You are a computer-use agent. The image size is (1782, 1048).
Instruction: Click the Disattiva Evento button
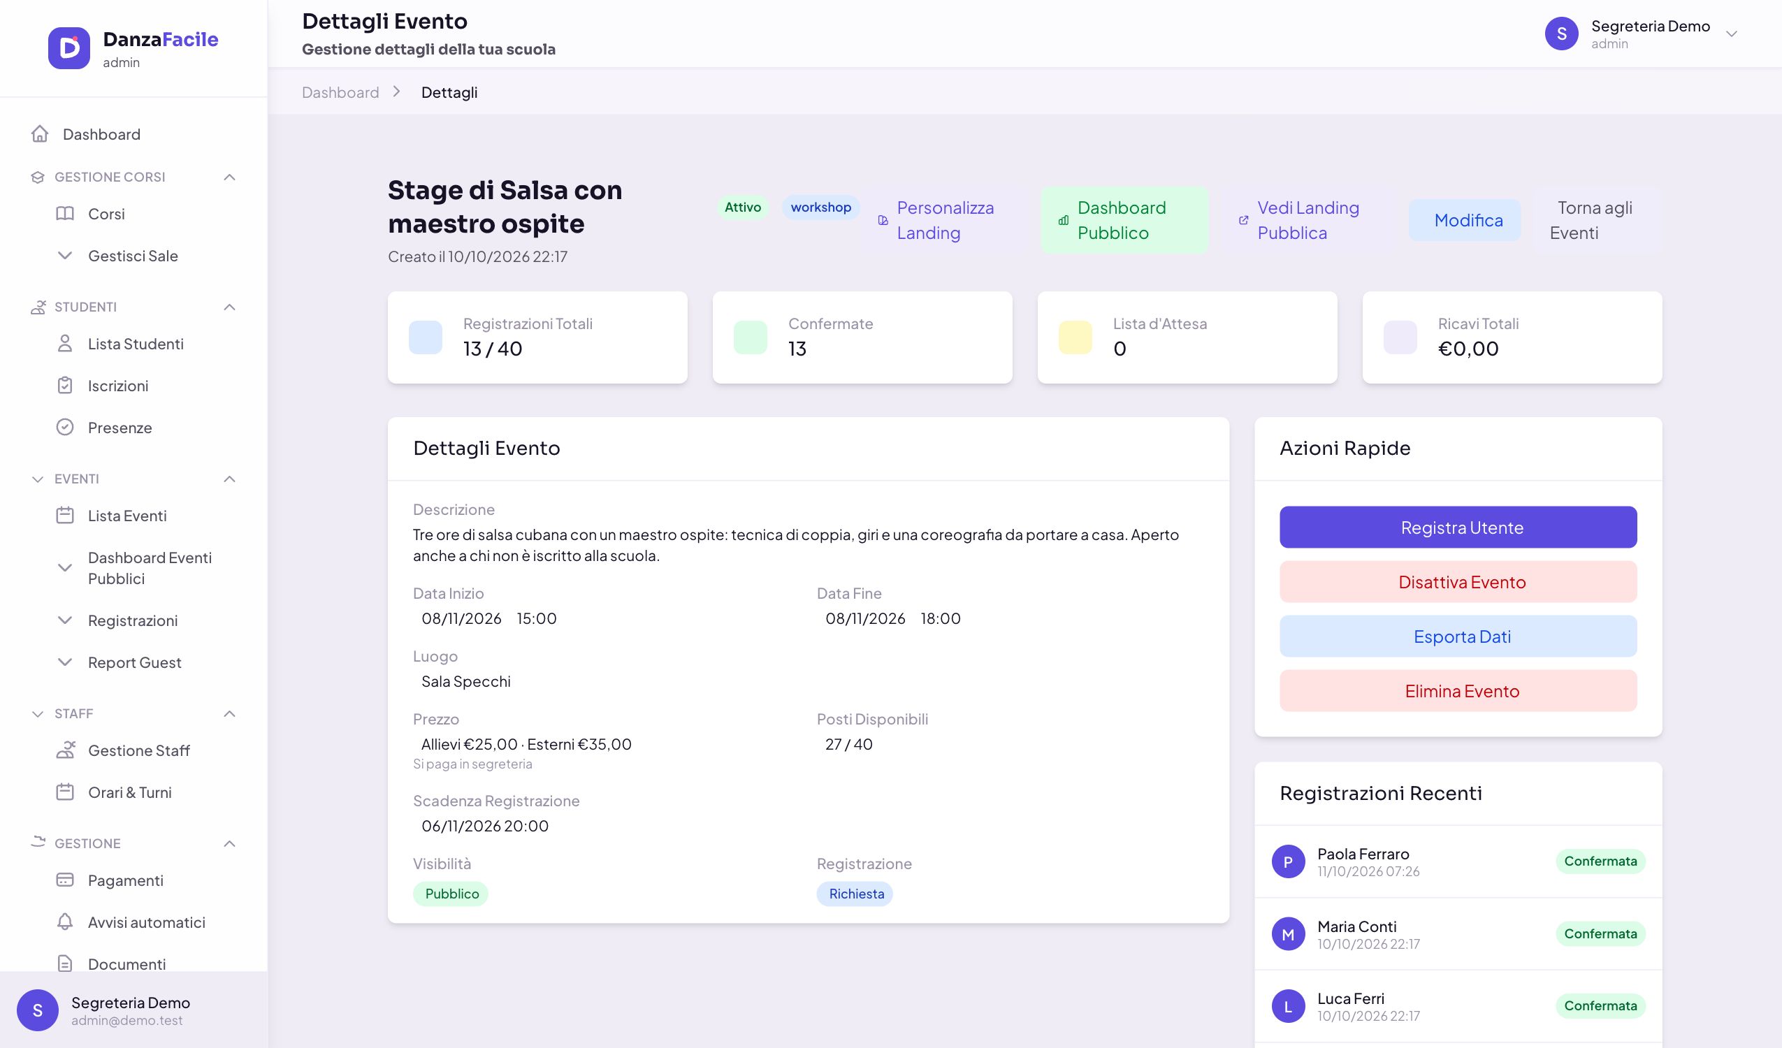(x=1458, y=581)
